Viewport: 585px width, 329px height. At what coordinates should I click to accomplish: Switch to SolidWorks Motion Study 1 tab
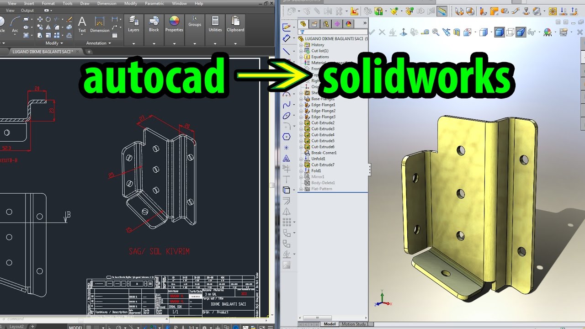click(355, 324)
